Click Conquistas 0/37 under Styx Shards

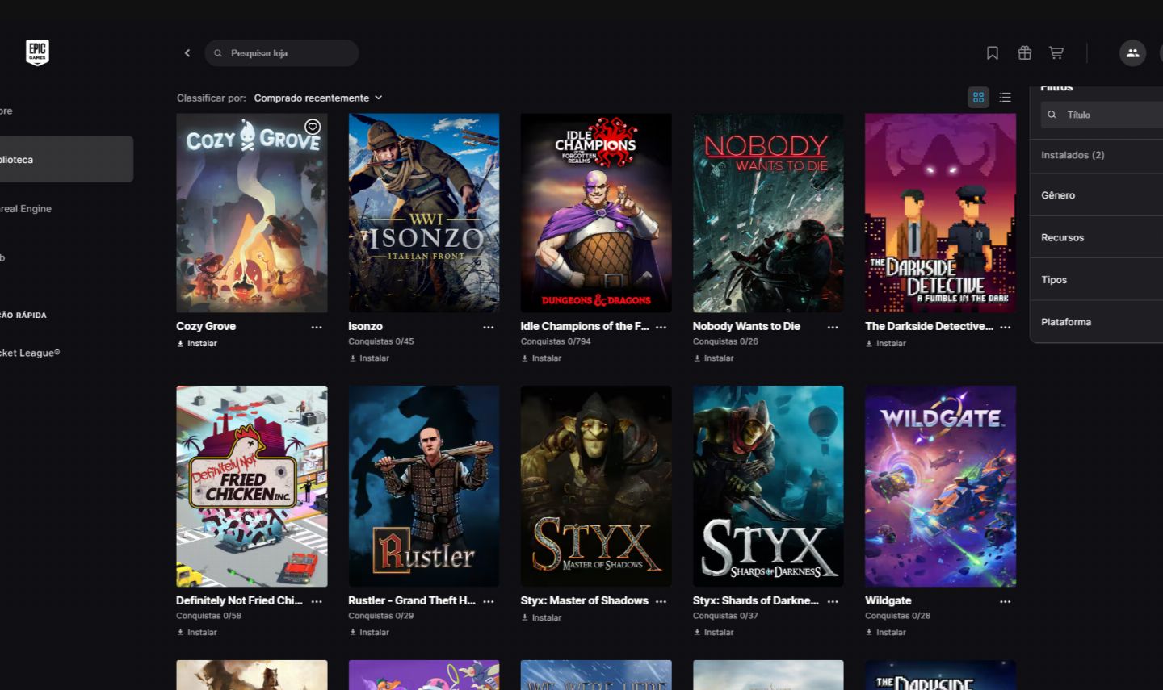[725, 616]
